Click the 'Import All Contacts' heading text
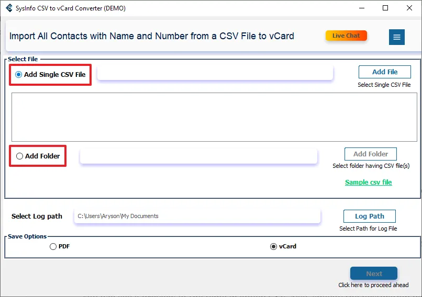The height and width of the screenshot is (297, 422). tap(152, 36)
